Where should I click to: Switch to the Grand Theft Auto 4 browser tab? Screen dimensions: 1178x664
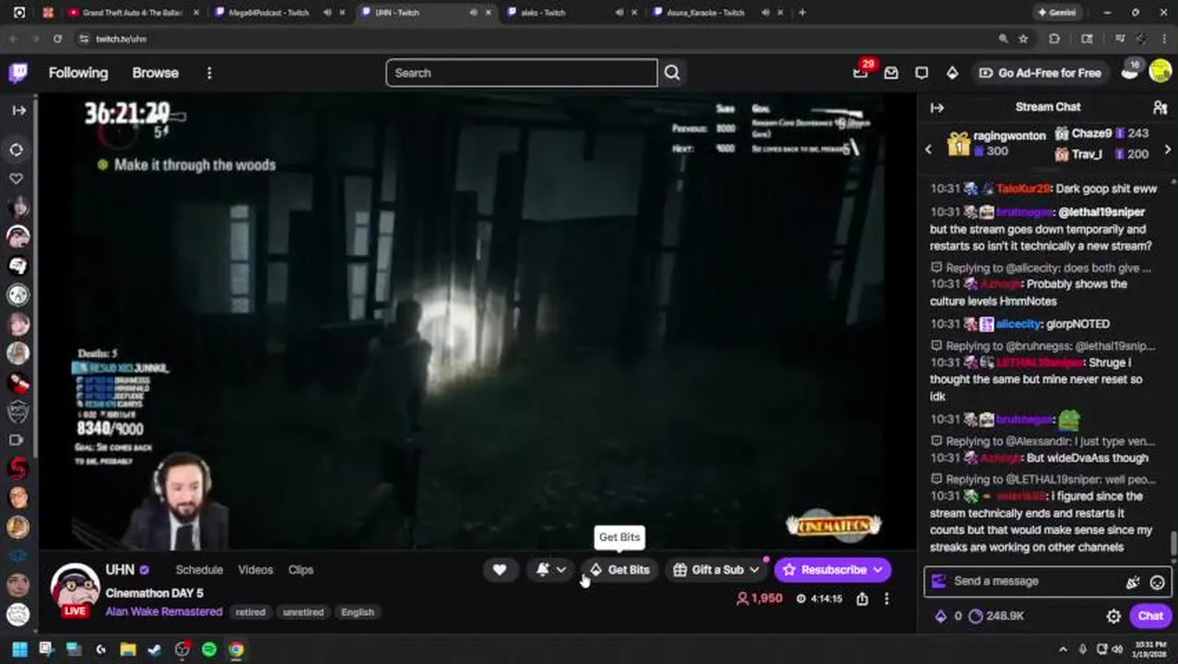coord(129,13)
